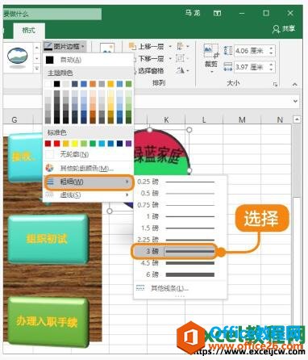308x360 pixels.
Task: Pick the red standard color swatch
Action: [x=56, y=144]
